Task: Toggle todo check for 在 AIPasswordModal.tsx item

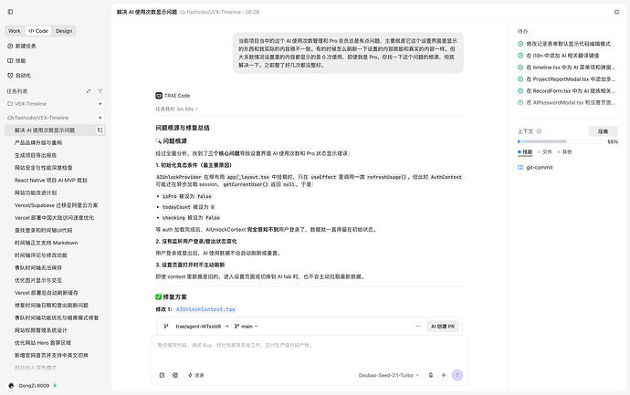Action: [x=520, y=102]
